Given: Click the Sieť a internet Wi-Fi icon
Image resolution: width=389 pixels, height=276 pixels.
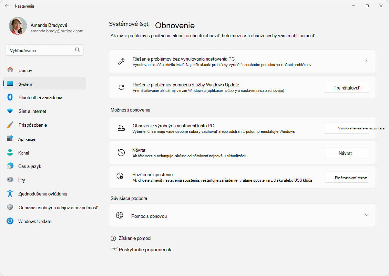Looking at the screenshot, I should pos(10,111).
